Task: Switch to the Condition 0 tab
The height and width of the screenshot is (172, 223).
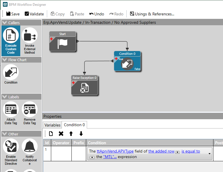Action: [74, 125]
